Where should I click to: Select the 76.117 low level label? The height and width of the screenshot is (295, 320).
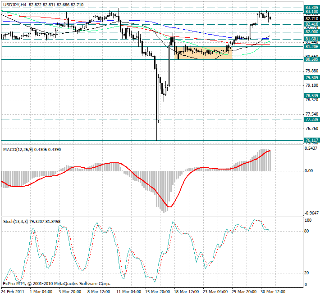(311, 140)
